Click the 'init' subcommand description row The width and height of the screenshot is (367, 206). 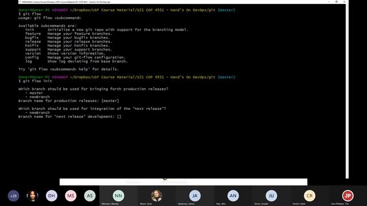(x=107, y=30)
